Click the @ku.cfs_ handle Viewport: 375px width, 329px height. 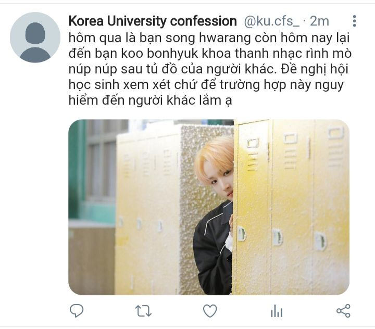pyautogui.click(x=271, y=21)
